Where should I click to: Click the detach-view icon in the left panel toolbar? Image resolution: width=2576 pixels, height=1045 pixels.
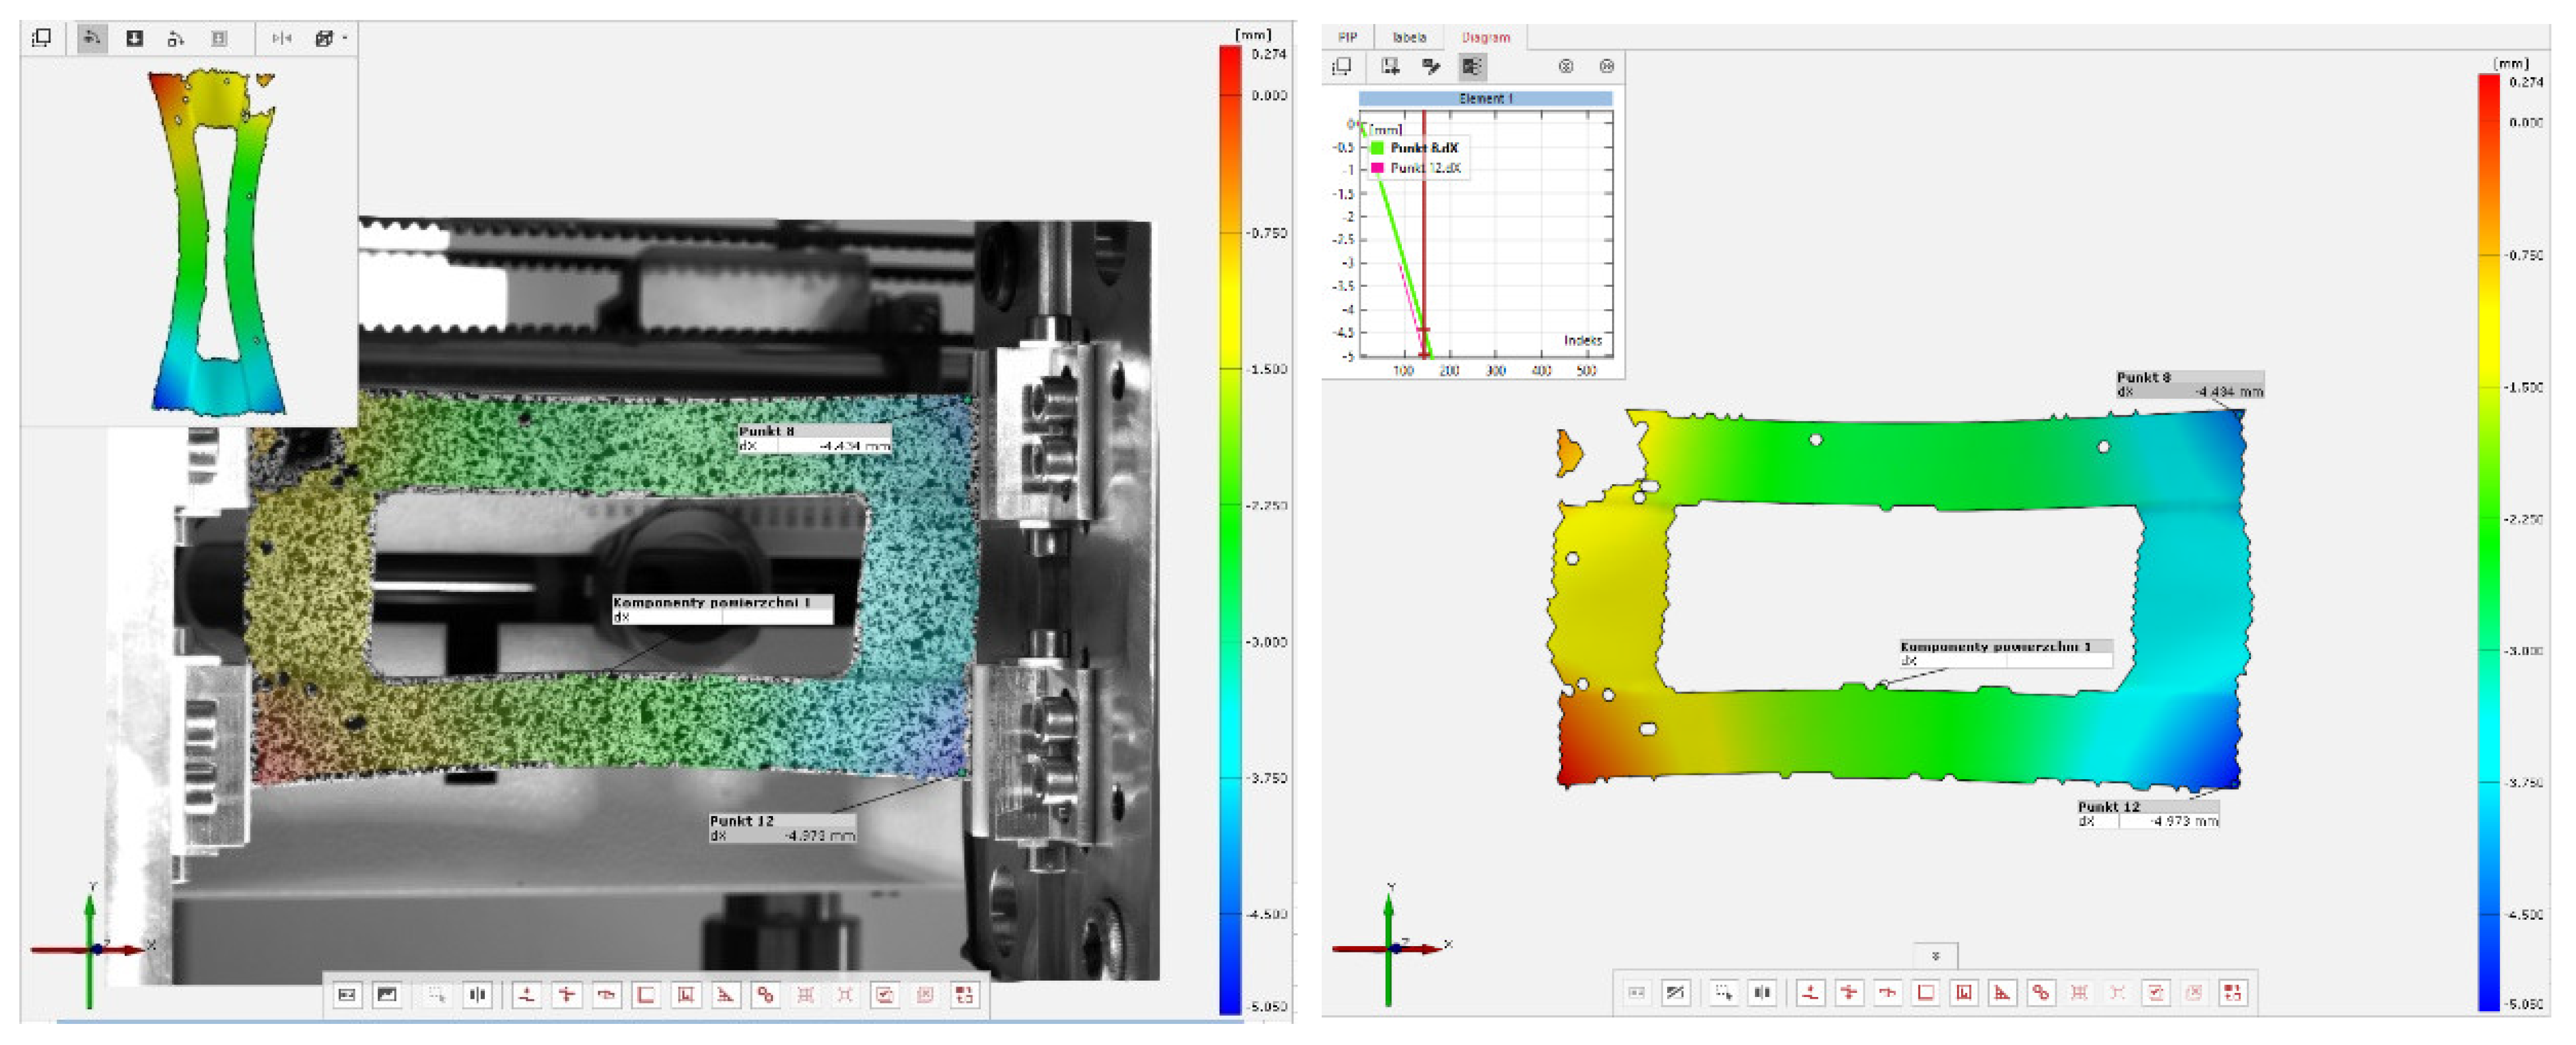click(x=42, y=38)
